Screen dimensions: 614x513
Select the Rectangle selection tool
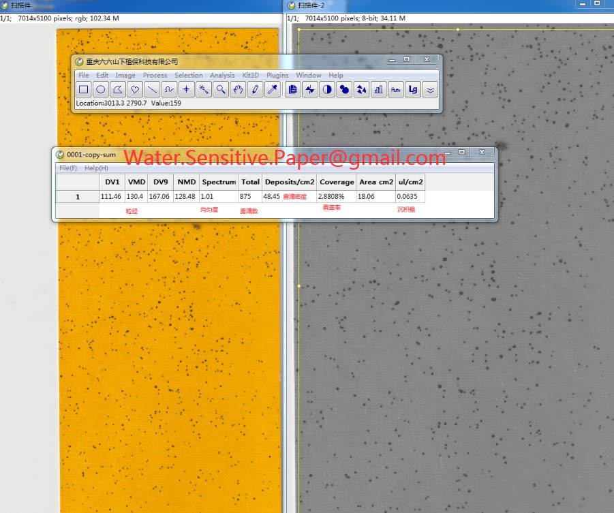coord(83,90)
